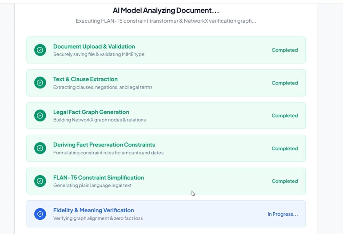The height and width of the screenshot is (234, 343).
Task: Click the check icon for Deriving Fact Preservation Constraints
Action: 40,148
